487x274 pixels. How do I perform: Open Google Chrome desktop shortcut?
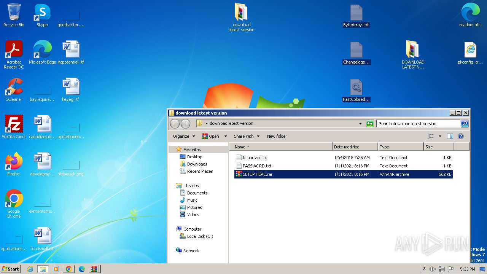(14, 204)
